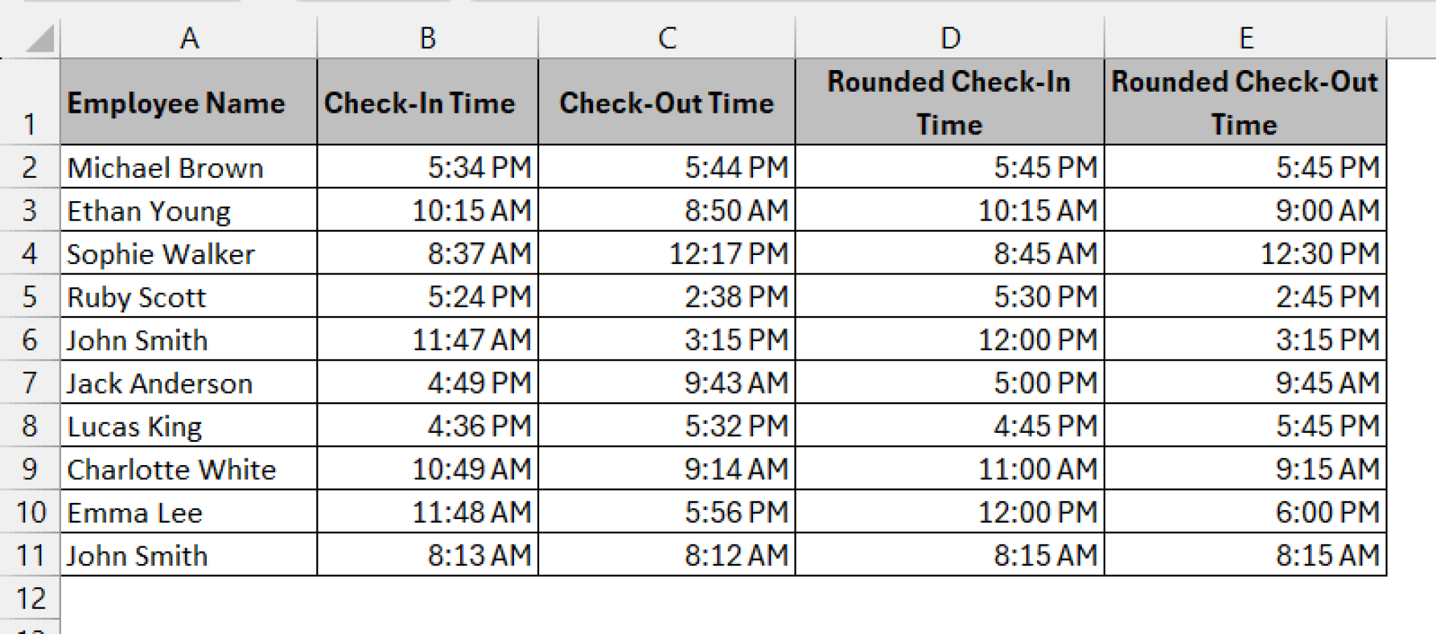1436x634 pixels.
Task: Select Michael Brown's name cell
Action: coord(189,167)
